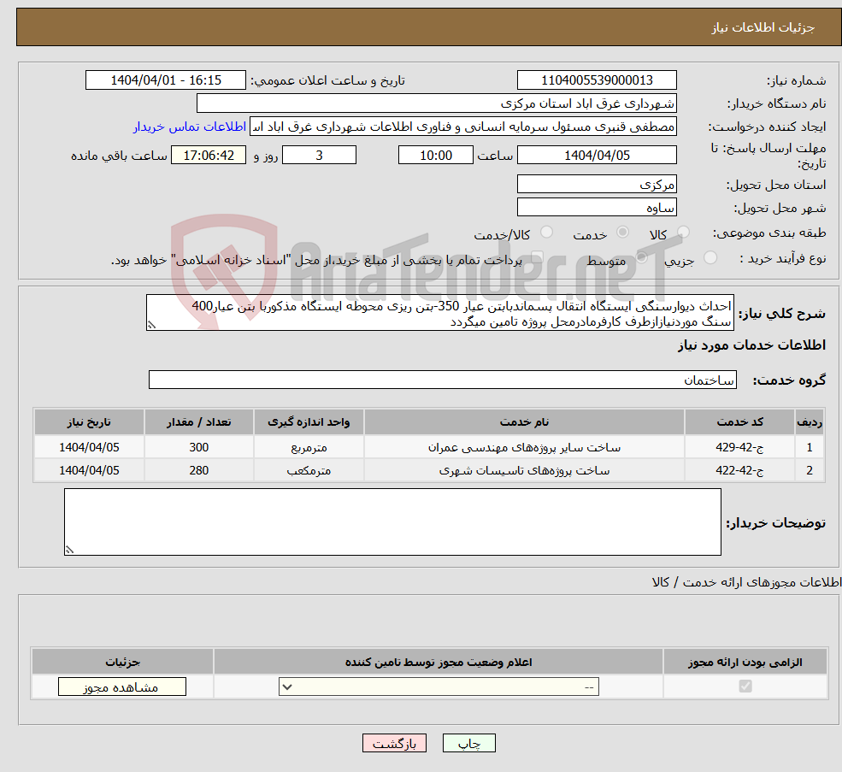Click the الزامی بودن ارائه مجوز header
842x772 pixels.
coord(745,663)
